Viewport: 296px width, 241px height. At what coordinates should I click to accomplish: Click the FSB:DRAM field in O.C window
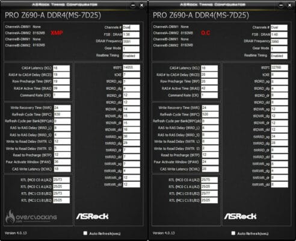(x=279, y=34)
